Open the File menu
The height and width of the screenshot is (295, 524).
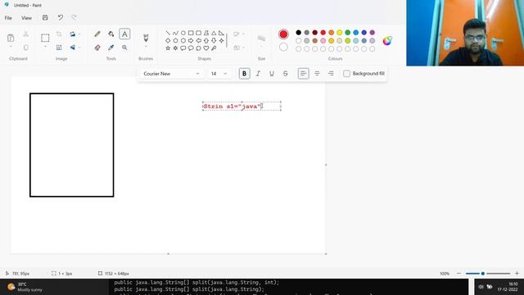[x=8, y=18]
